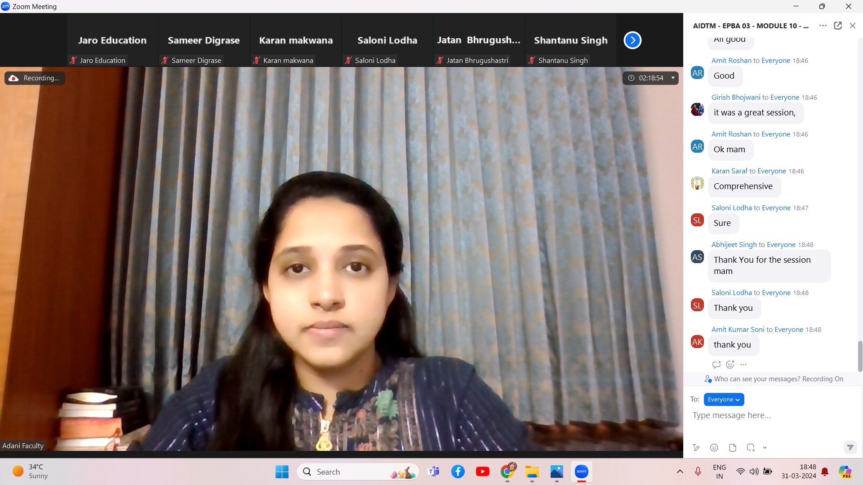Open the emoji picker in chat
This screenshot has height=485, width=863.
pyautogui.click(x=714, y=447)
